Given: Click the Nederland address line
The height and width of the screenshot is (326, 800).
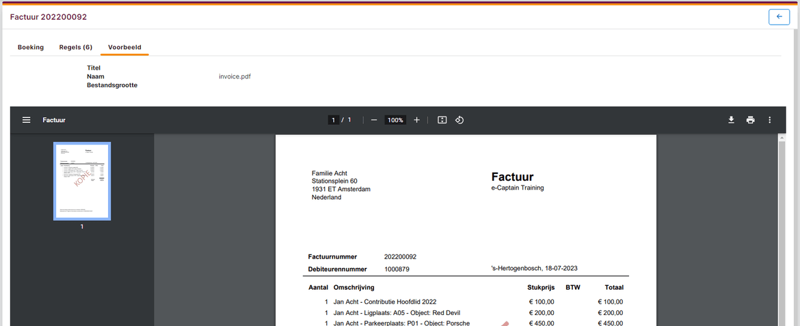Looking at the screenshot, I should pos(327,198).
